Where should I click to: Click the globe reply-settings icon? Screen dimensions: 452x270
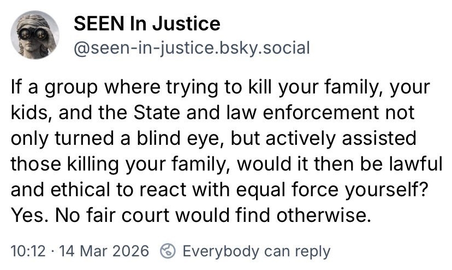click(167, 251)
